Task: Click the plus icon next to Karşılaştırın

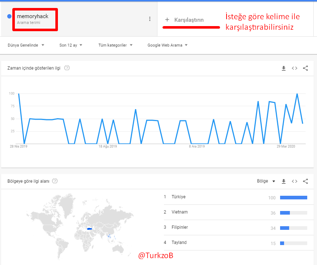Action: (167, 20)
